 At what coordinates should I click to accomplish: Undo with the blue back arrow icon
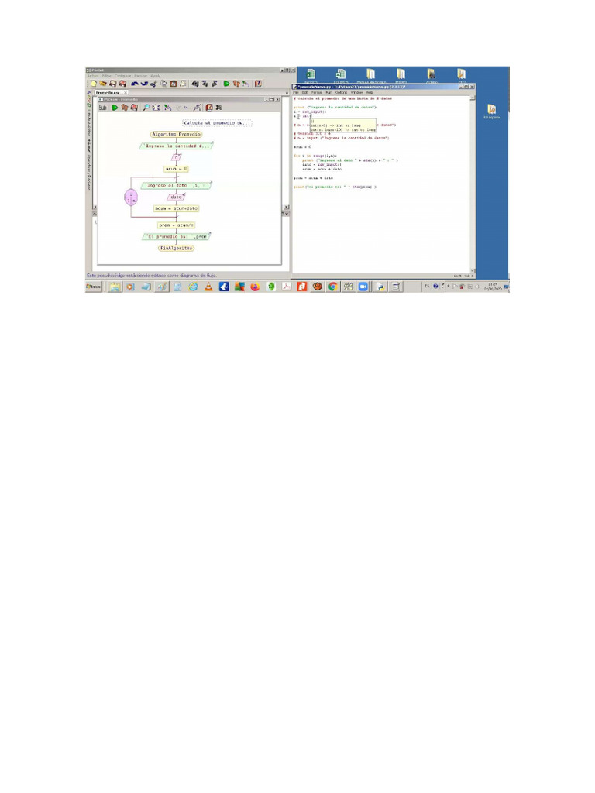(x=135, y=84)
